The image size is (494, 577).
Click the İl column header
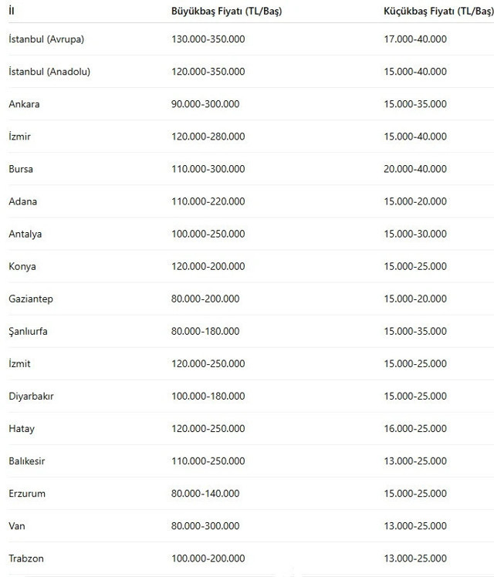pos(12,11)
